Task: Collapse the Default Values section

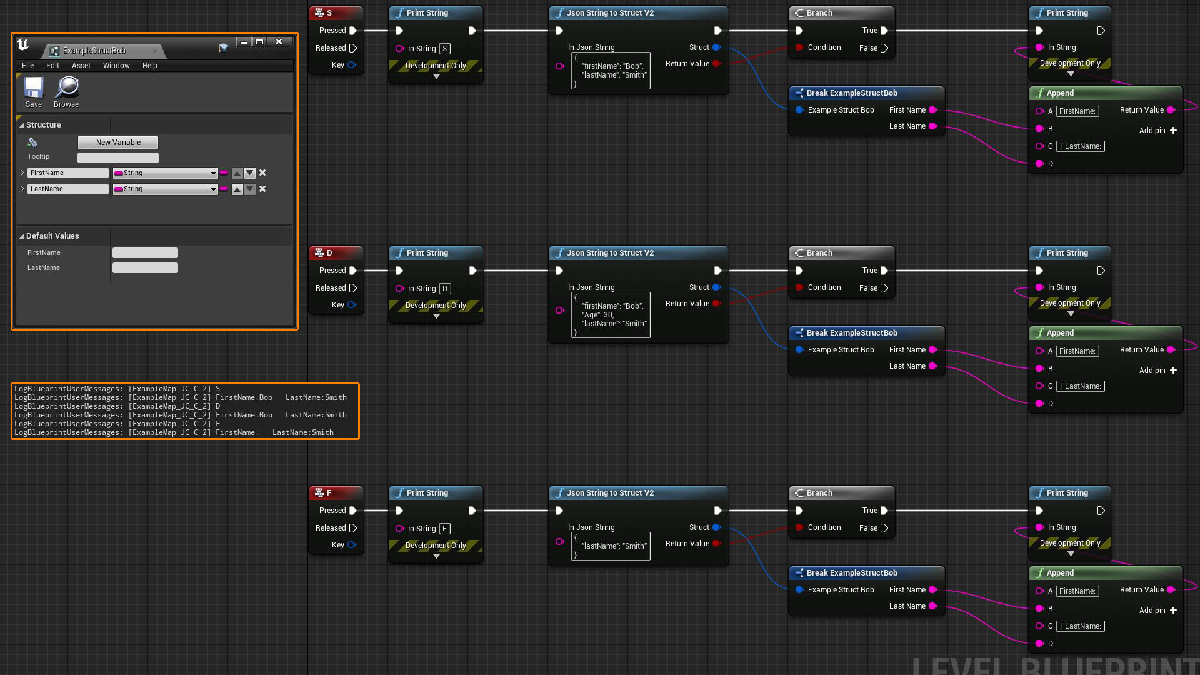Action: pyautogui.click(x=22, y=237)
